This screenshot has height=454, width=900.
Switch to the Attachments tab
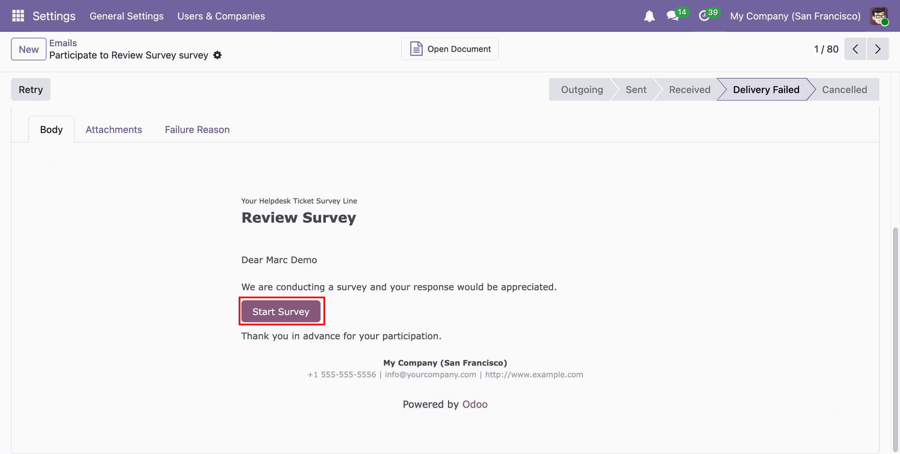[x=114, y=130]
